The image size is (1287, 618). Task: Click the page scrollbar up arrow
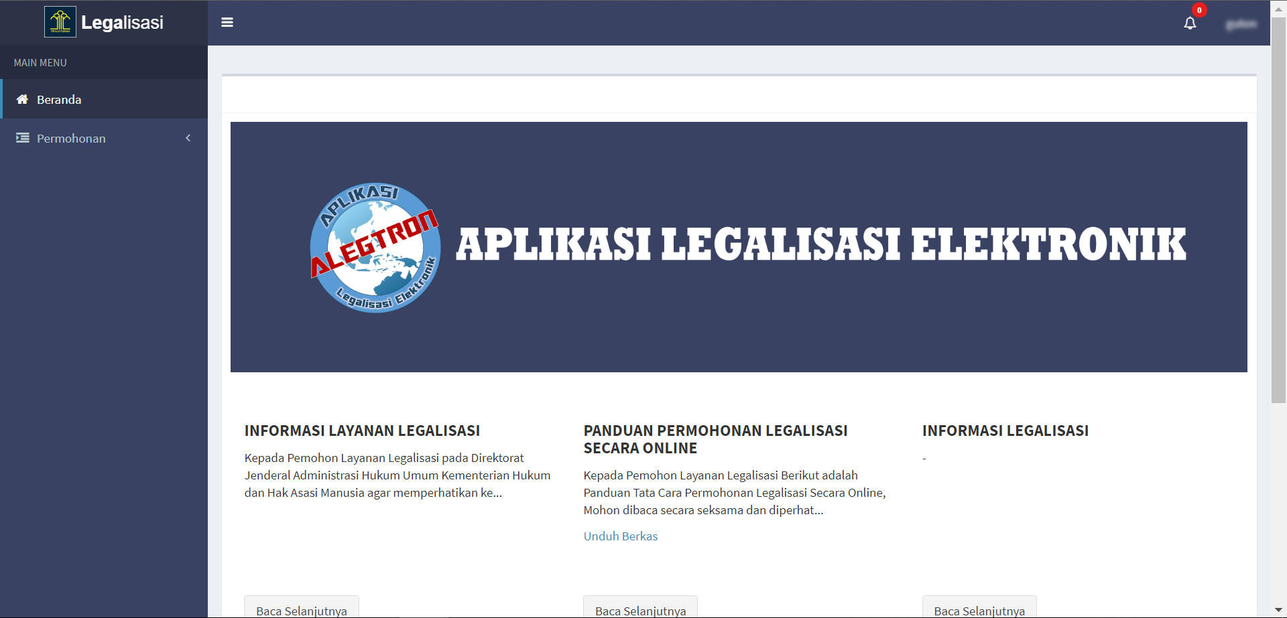pos(1278,9)
